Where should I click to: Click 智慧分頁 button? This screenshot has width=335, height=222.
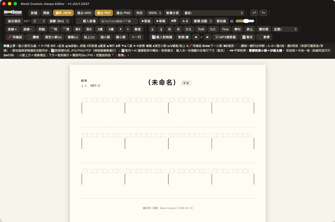pyautogui.click(x=172, y=13)
